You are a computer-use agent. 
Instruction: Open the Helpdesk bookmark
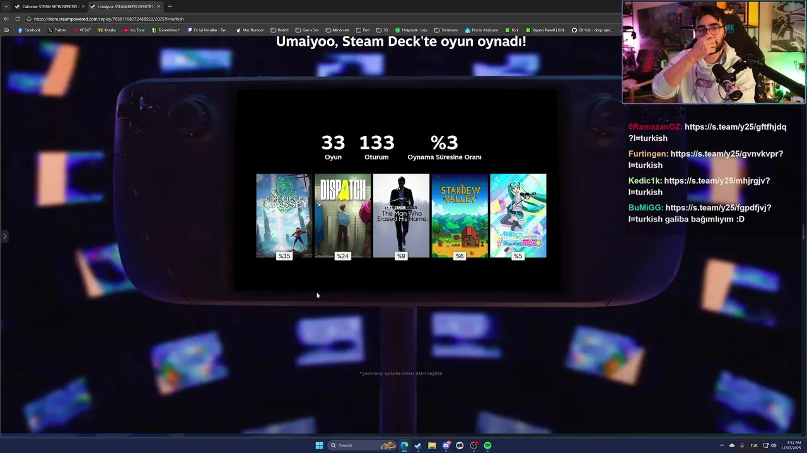pos(411,30)
